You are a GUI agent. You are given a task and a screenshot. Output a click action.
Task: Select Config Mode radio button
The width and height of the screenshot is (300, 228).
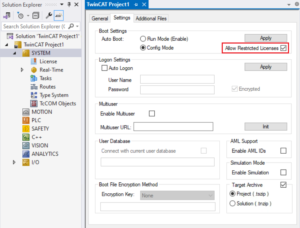click(x=143, y=48)
